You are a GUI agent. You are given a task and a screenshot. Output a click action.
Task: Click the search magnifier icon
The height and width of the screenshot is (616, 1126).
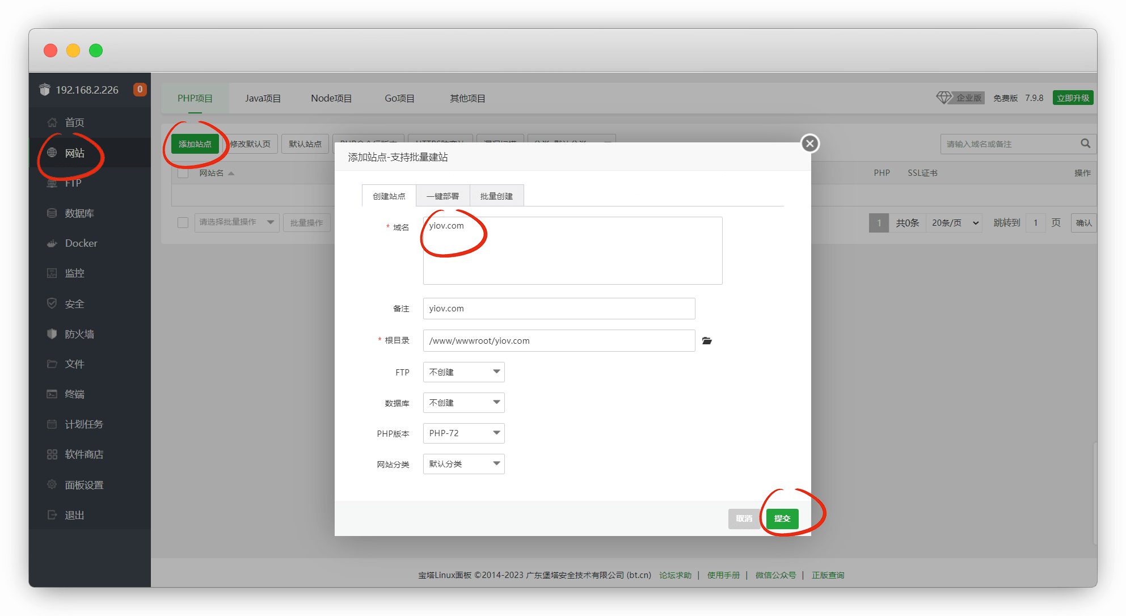pyautogui.click(x=1085, y=144)
